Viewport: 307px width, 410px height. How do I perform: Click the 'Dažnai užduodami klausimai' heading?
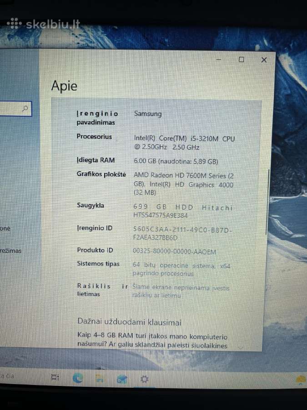click(x=129, y=322)
